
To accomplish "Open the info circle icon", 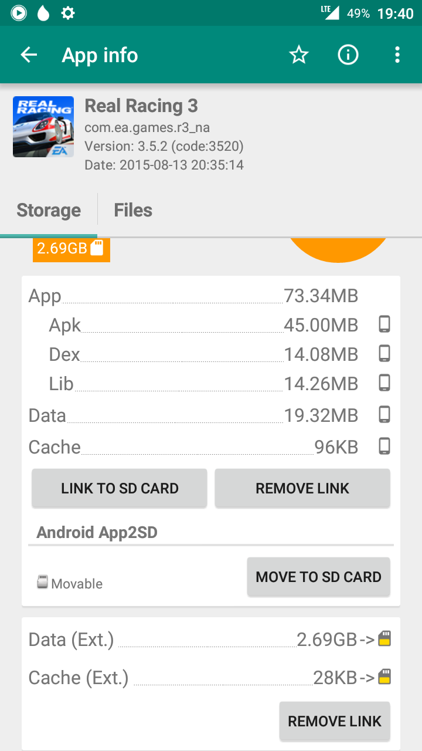I will tap(348, 55).
